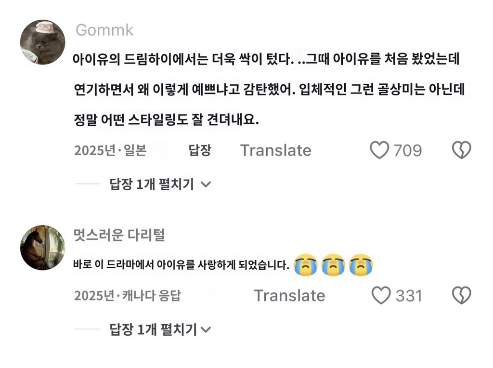Viewport: 493px width, 368px height.
Task: Click the 2025년·일본 timestamp
Action: [x=111, y=150]
